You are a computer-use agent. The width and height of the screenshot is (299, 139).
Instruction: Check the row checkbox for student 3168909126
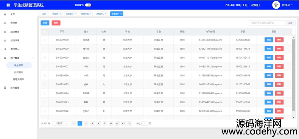coord(45,75)
